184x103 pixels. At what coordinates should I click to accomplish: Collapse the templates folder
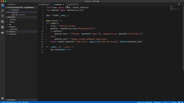(12, 27)
